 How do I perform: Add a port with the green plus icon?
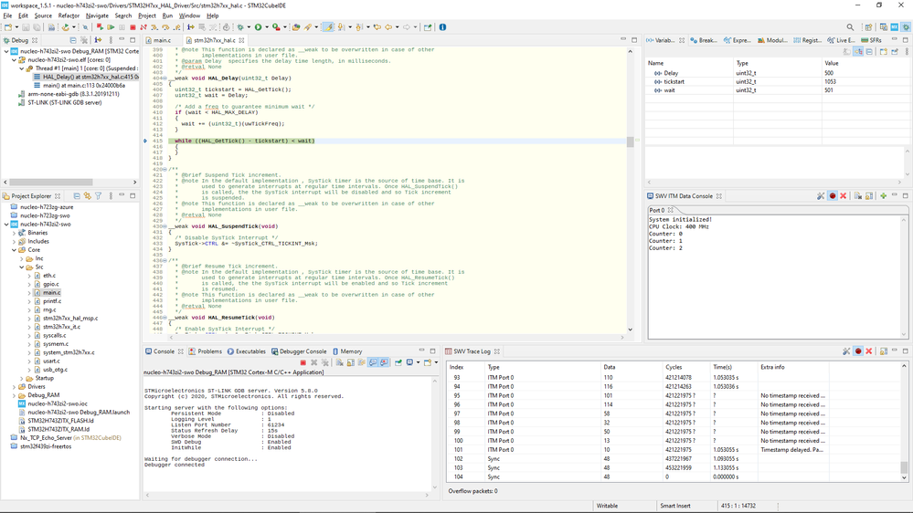click(884, 196)
